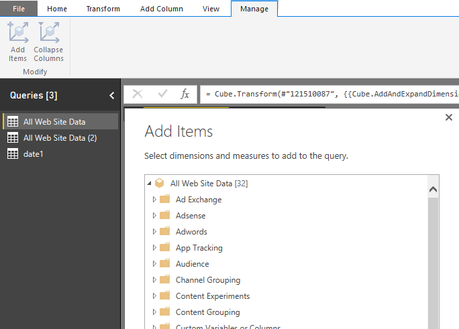Click the App Tracking folder icon
The image size is (459, 329).
pyautogui.click(x=165, y=247)
